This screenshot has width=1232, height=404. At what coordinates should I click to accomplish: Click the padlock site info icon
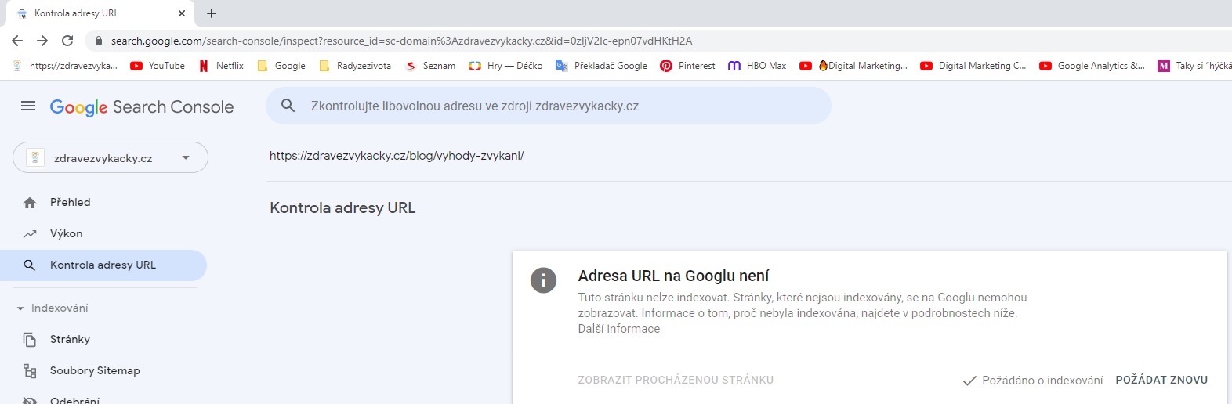coord(99,41)
